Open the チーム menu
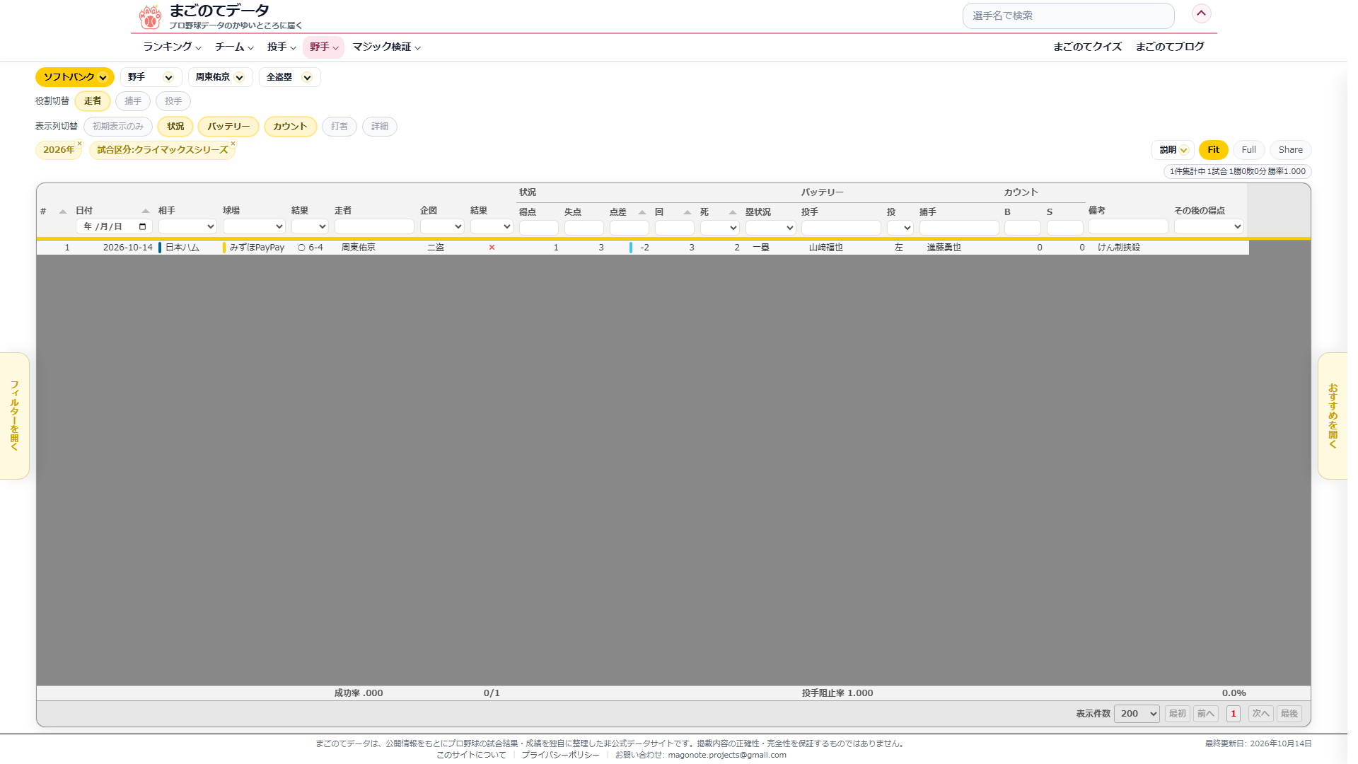 coord(234,47)
